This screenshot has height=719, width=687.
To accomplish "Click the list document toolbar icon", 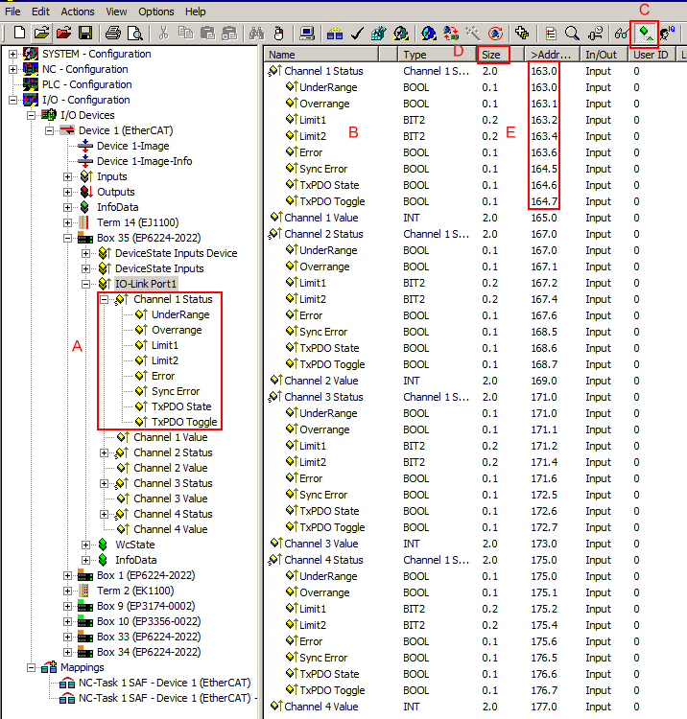I will tap(551, 33).
